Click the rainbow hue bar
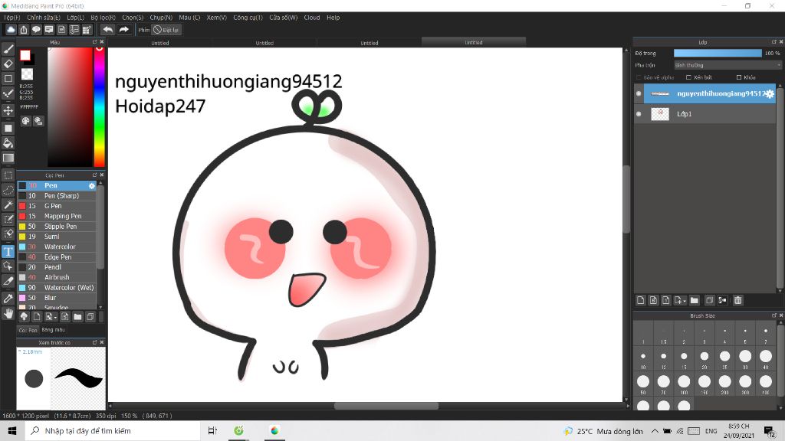Viewport: 785px width, 441px height. (99, 106)
